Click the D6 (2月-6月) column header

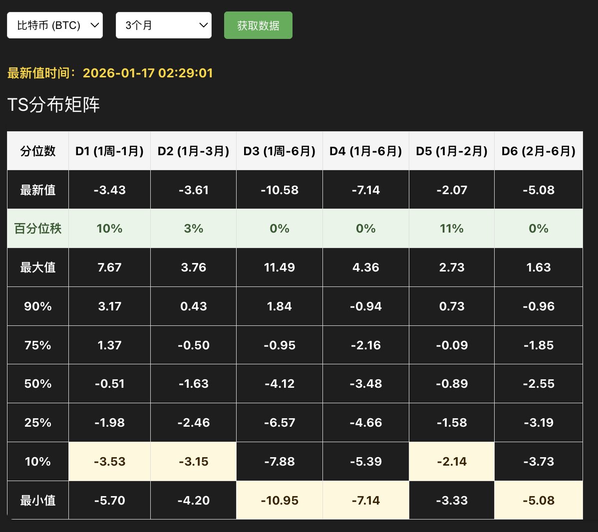coord(538,151)
